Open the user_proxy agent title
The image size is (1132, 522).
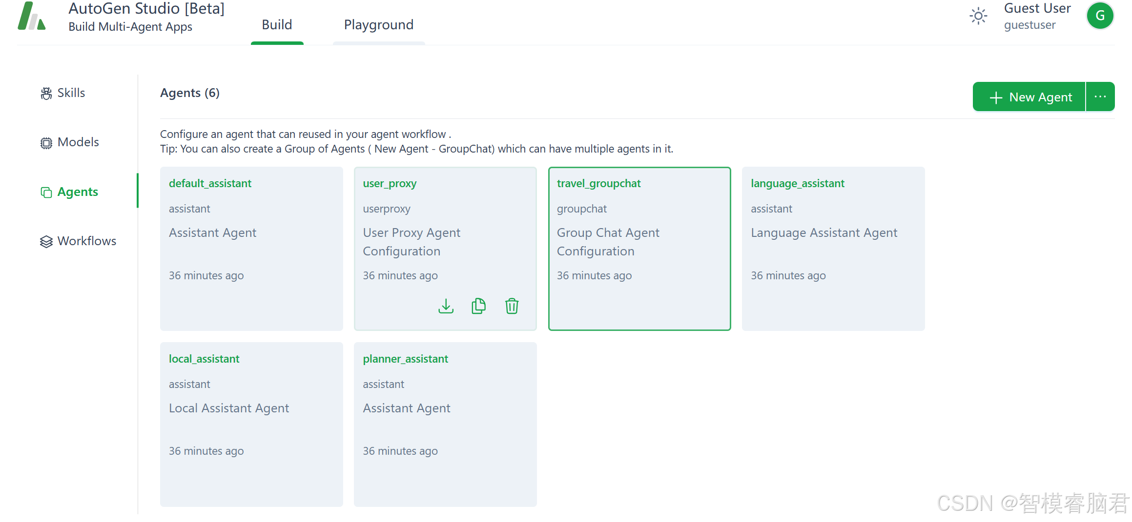[x=390, y=183]
